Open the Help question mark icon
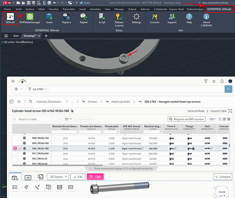Screen dimensions: 235x198 [x=189, y=18]
